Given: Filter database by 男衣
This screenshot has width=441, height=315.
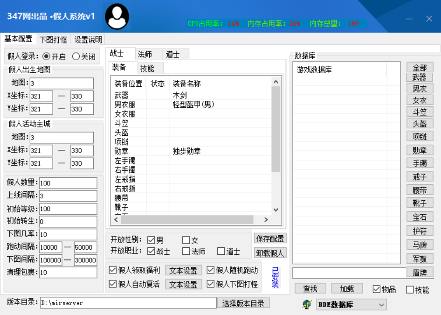Looking at the screenshot, I should coord(420,89).
